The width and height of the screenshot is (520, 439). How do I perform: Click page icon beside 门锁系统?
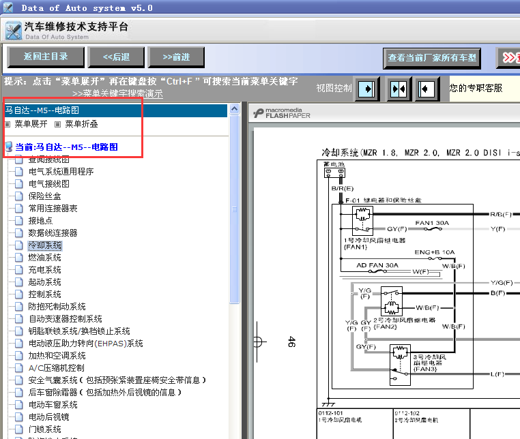click(19, 429)
